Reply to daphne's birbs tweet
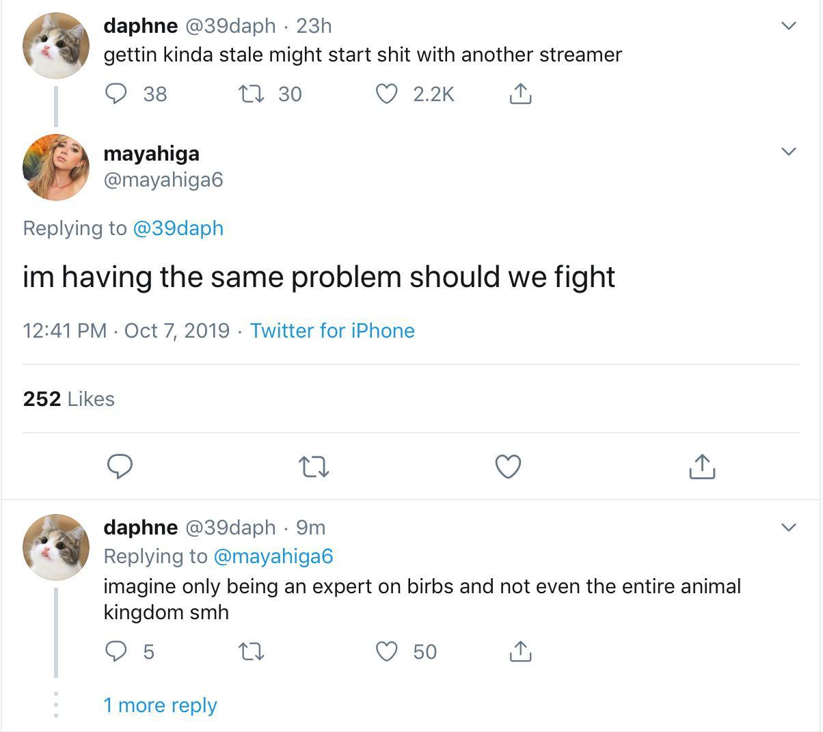 [116, 651]
